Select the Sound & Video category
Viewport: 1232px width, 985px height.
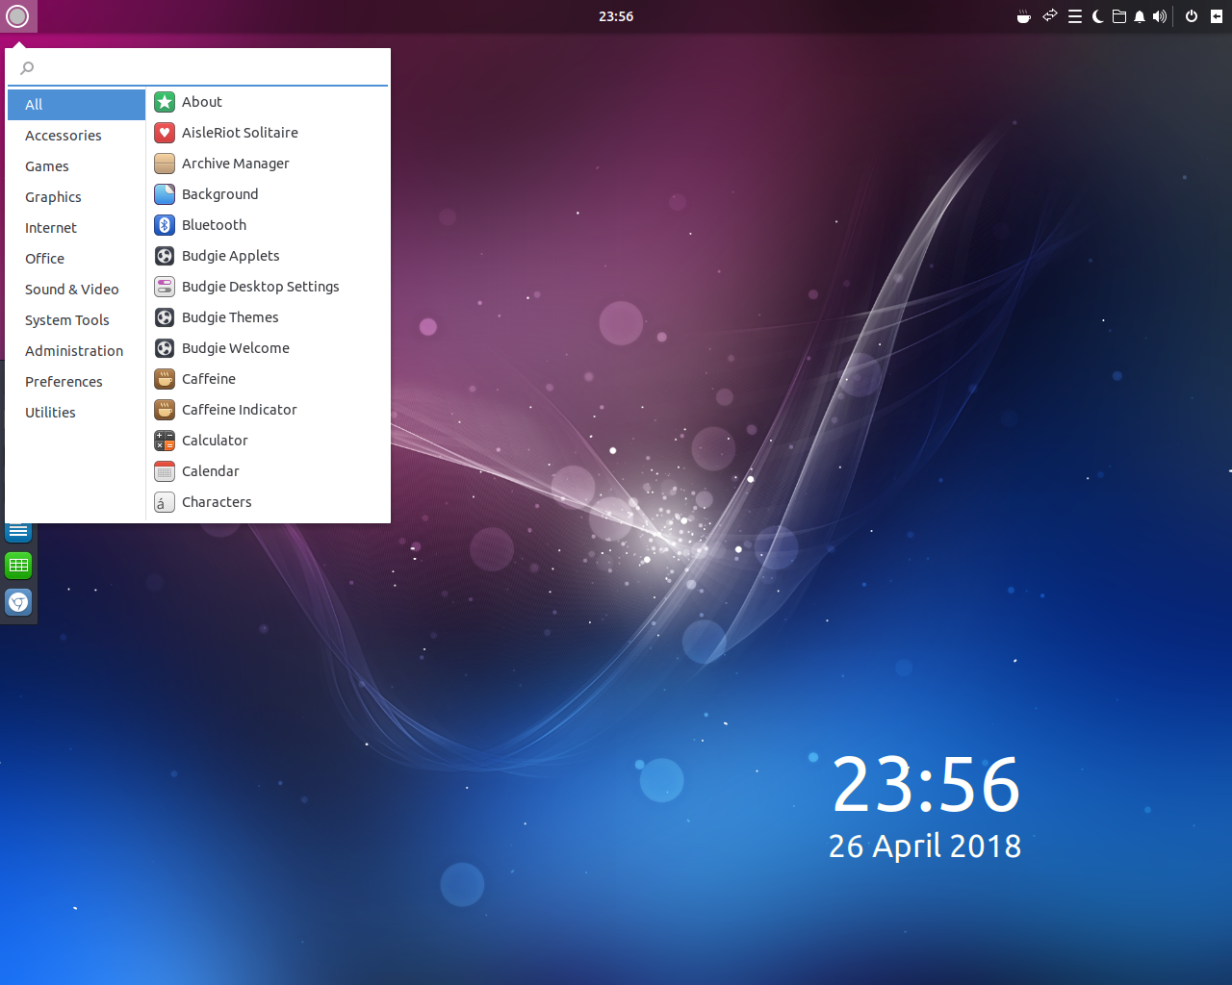(x=76, y=290)
